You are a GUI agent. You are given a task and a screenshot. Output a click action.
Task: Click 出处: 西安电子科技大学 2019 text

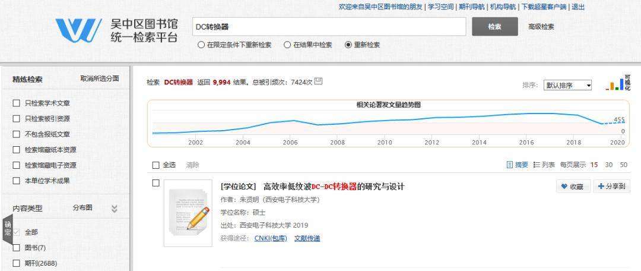click(x=264, y=225)
